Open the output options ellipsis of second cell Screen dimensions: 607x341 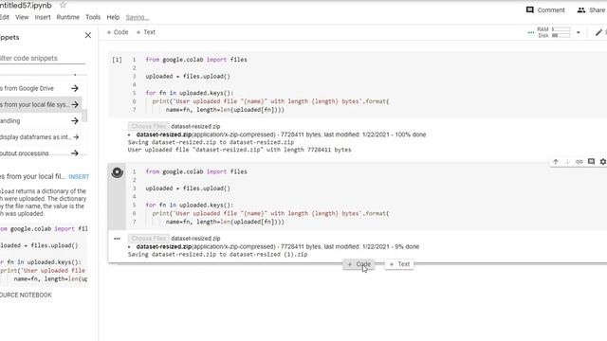click(x=117, y=239)
